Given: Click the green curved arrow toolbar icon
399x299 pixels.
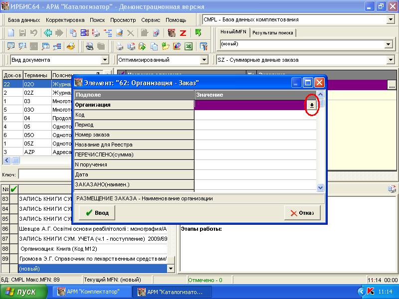Looking at the screenshot, I should (x=198, y=33).
